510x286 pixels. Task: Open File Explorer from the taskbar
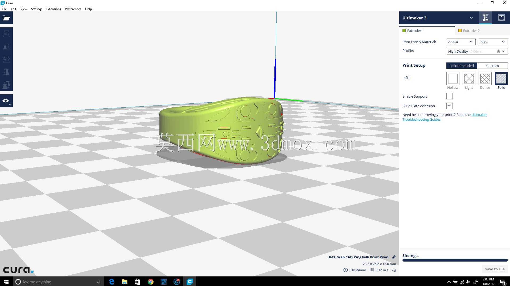(124, 281)
